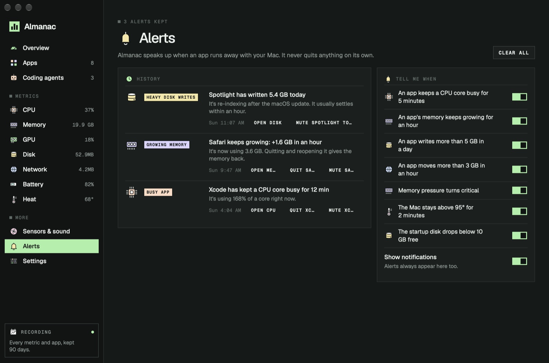This screenshot has width=549, height=363.
Task: Click the Busy App tag
Action: pyautogui.click(x=158, y=192)
